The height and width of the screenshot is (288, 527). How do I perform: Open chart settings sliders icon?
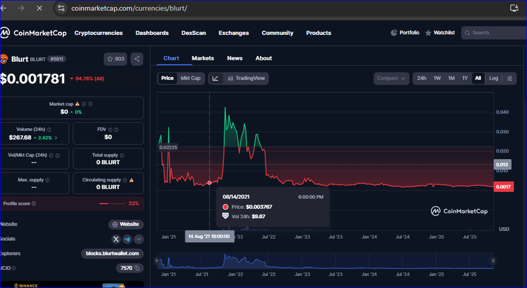[x=510, y=78]
